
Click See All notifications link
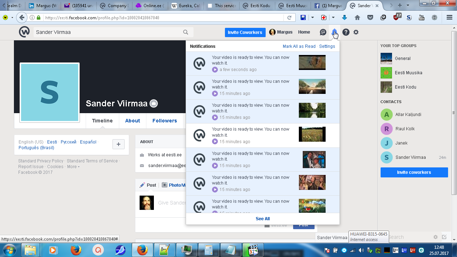pyautogui.click(x=263, y=219)
